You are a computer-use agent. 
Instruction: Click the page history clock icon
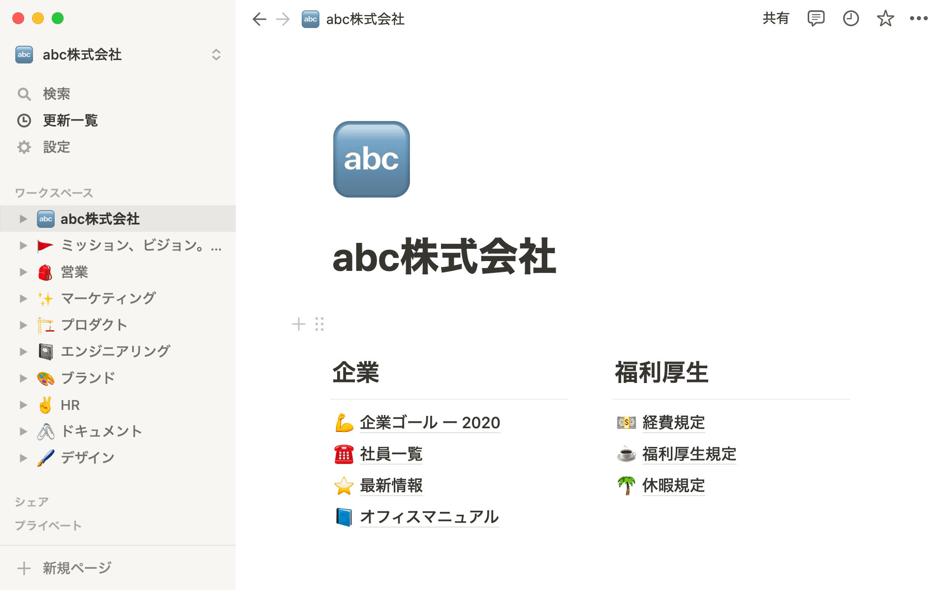850,19
